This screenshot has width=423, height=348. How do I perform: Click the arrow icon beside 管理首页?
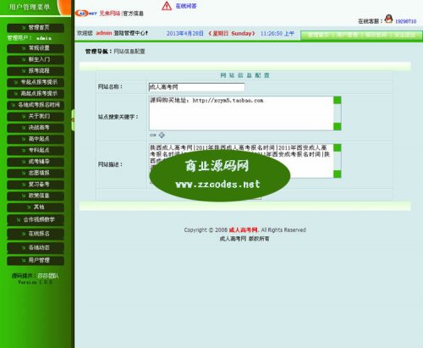click(24, 28)
